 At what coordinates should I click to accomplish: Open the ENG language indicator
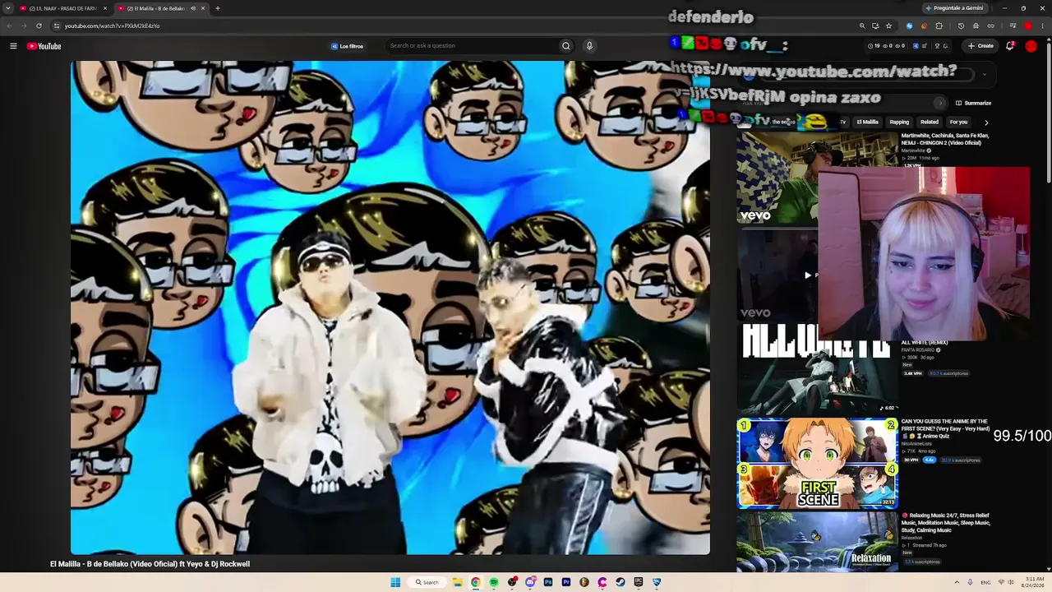coord(985,582)
